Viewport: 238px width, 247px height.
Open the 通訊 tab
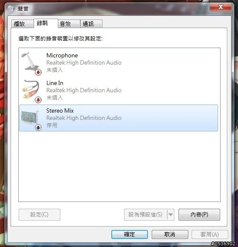[91, 24]
